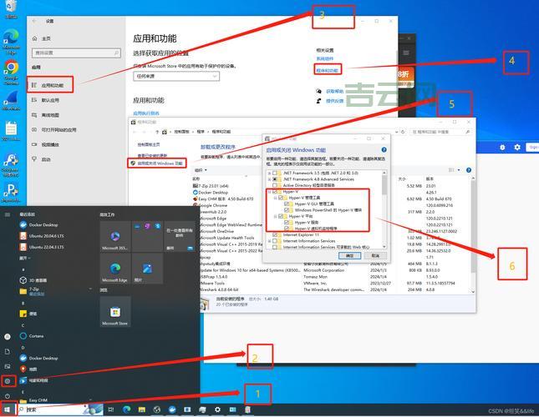The width and height of the screenshot is (539, 417).
Task: Open Microsoft Edge from the taskbar
Action: pos(126,409)
